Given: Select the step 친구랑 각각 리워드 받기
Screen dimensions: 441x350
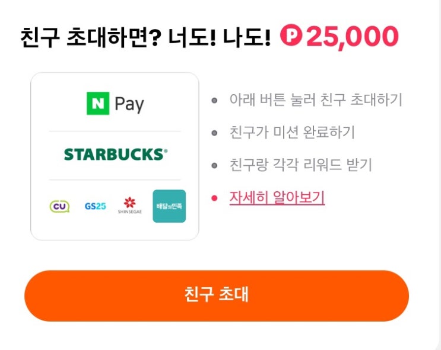Looking at the screenshot, I should (x=301, y=165).
